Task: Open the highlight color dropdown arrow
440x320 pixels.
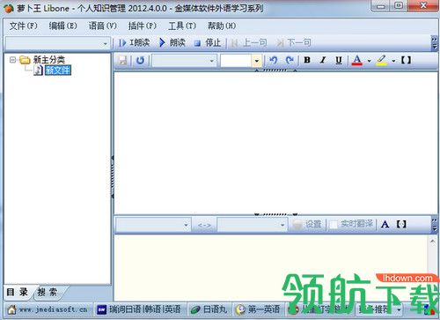Action: pos(393,61)
